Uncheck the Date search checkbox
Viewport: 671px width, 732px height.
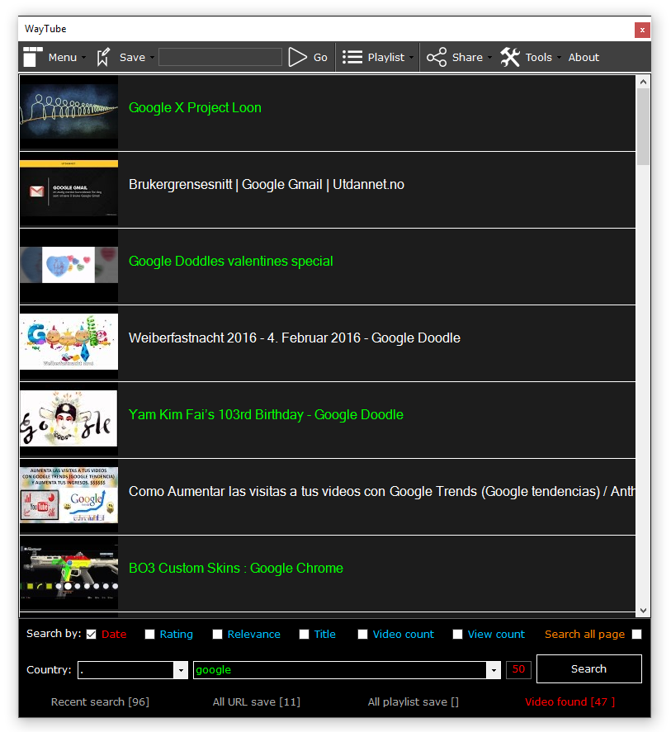[92, 635]
